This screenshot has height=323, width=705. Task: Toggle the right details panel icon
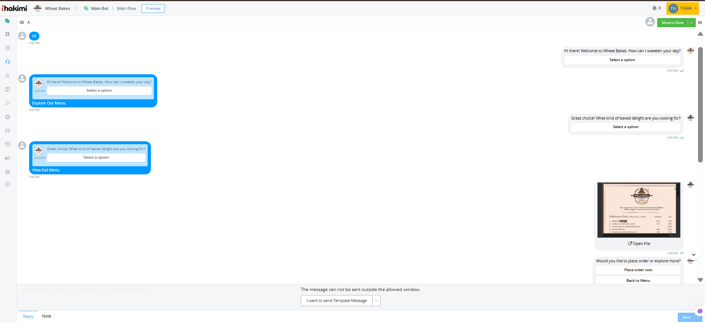click(x=700, y=22)
